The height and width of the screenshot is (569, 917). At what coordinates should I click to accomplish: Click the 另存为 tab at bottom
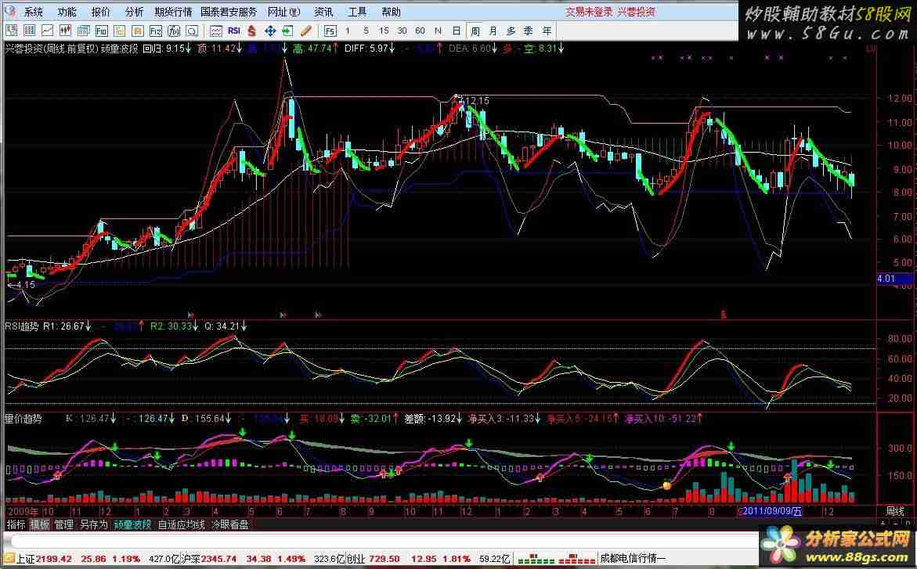(x=93, y=524)
